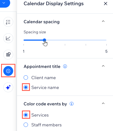
Task: Open the analytics line chart icon
Action: 8,38
